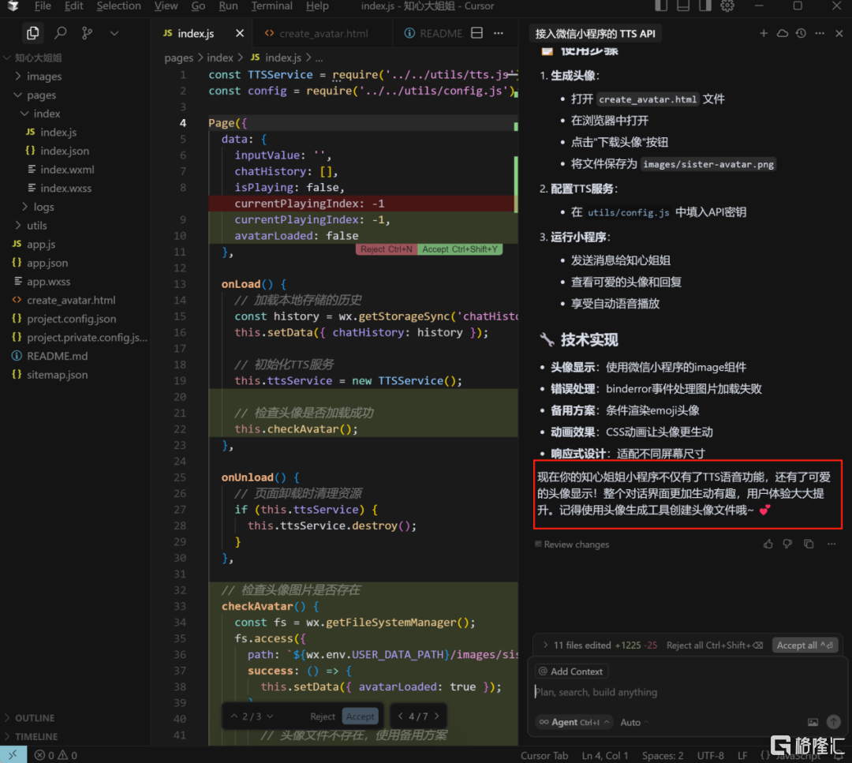Toggle secondary sidebar layout icon
Image resolution: width=852 pixels, height=763 pixels.
coord(704,6)
